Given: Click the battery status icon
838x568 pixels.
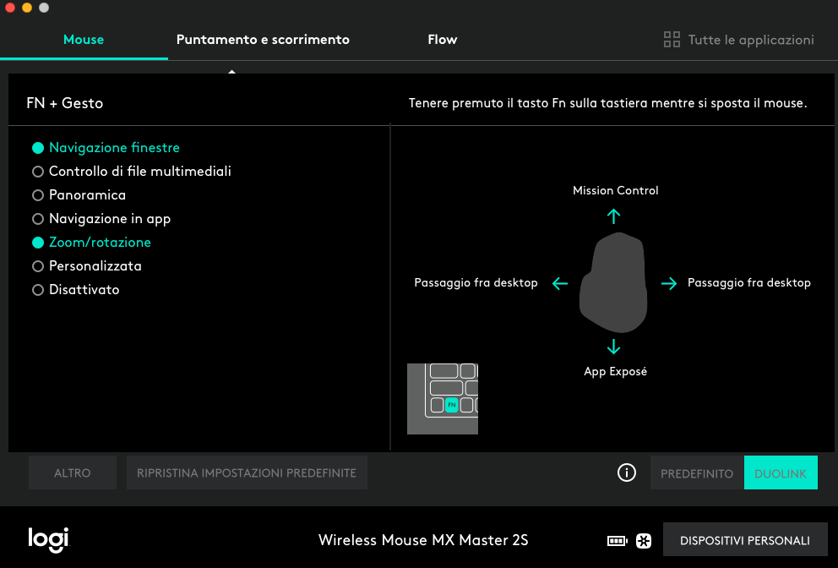Looking at the screenshot, I should tap(617, 541).
